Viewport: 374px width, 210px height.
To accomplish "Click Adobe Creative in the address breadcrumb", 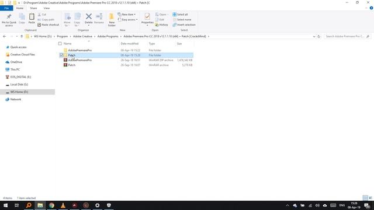I will 82,36.
